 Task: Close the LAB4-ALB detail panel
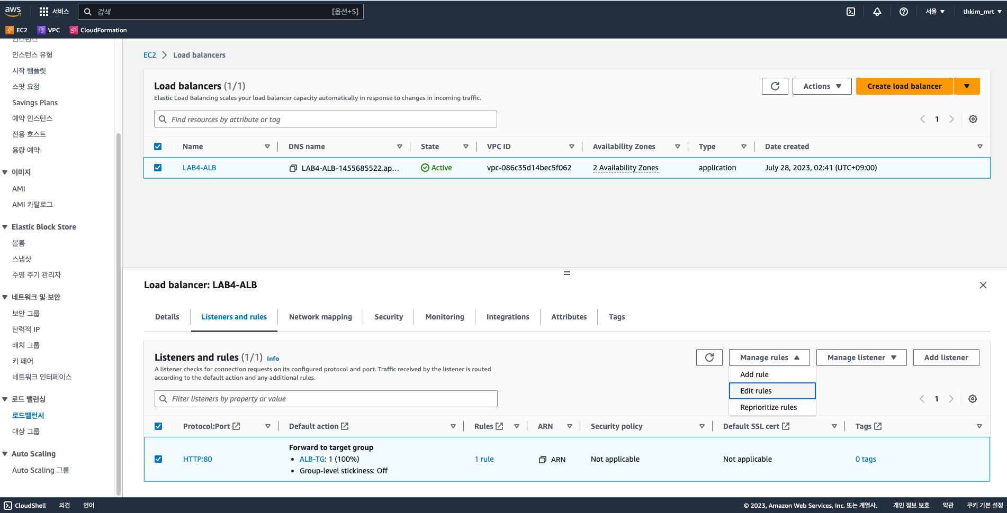click(x=983, y=285)
